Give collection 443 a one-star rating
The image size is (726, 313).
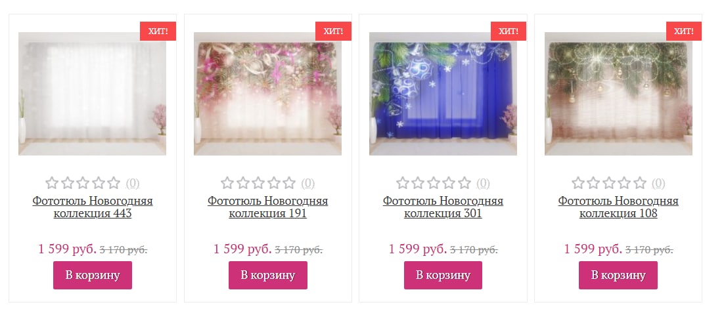[52, 183]
